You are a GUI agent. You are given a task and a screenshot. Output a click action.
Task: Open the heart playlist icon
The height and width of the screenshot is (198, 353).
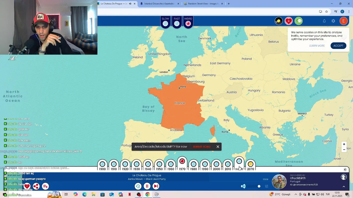[288, 21]
